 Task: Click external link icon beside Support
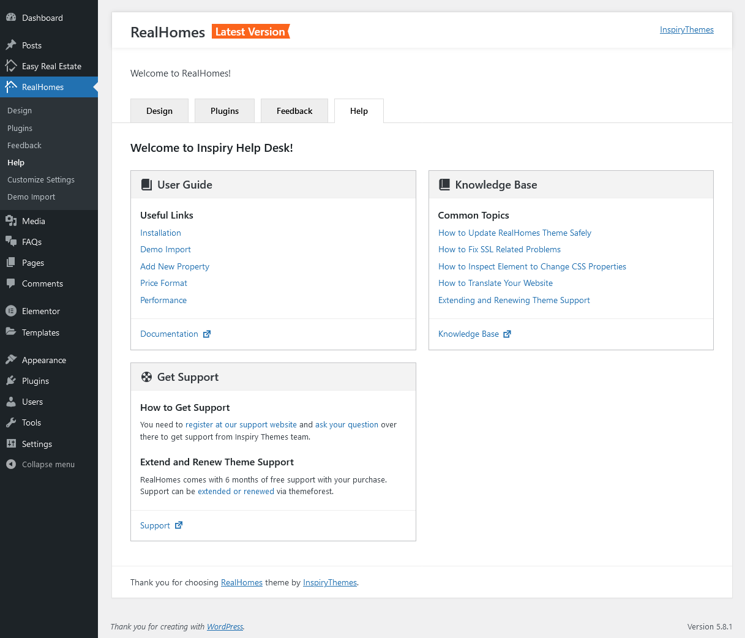[179, 525]
